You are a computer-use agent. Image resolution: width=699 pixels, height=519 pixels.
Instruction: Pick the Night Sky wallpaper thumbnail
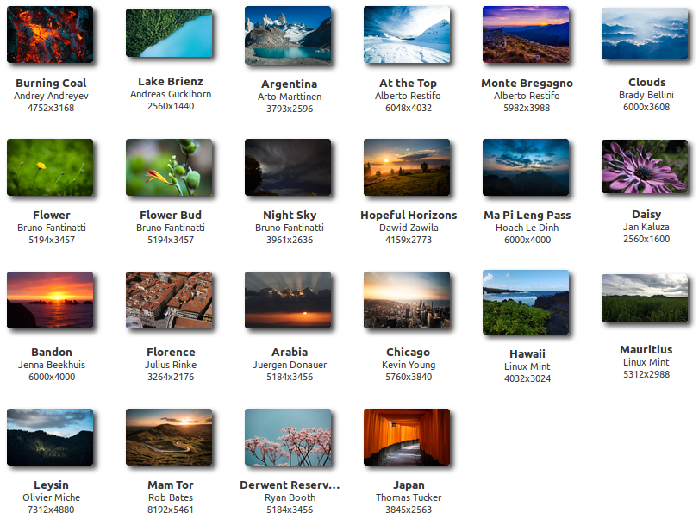[288, 167]
